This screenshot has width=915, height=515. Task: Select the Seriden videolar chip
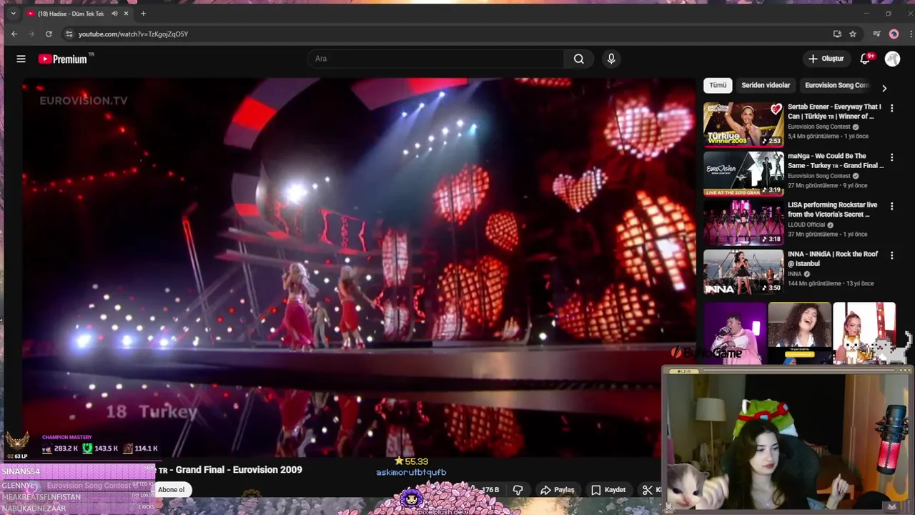click(766, 85)
